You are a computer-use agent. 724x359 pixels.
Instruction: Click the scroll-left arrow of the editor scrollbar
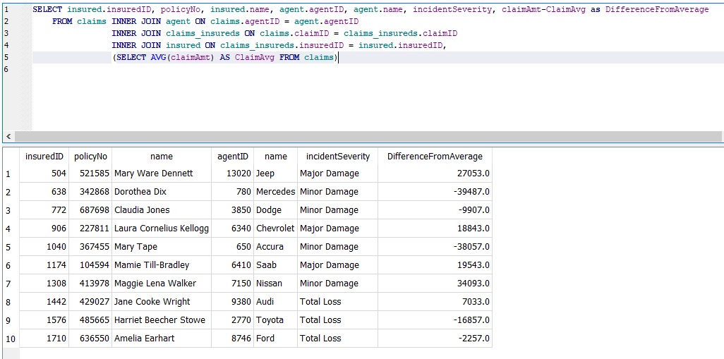pos(8,137)
